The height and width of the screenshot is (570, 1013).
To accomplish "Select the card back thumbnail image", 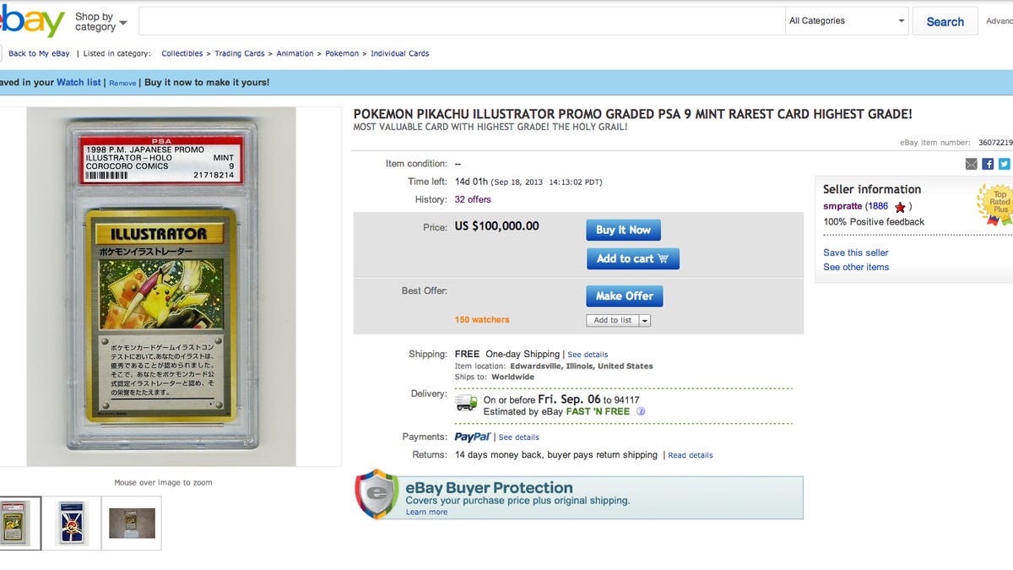I will [72, 523].
